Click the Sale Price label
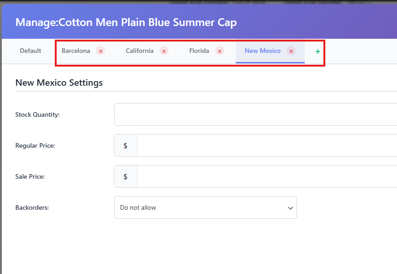Viewport: 397px width, 274px height. [30, 176]
